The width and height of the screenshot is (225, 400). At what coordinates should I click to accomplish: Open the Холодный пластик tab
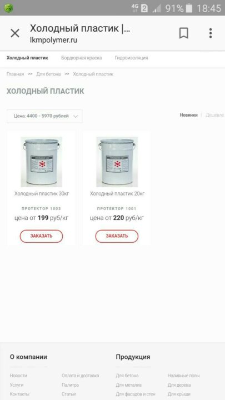(x=27, y=58)
